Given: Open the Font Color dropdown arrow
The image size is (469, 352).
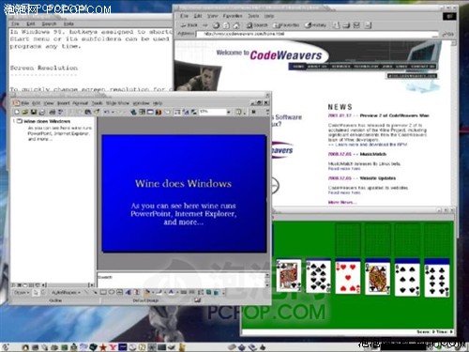Looking at the screenshot, I should click(176, 292).
